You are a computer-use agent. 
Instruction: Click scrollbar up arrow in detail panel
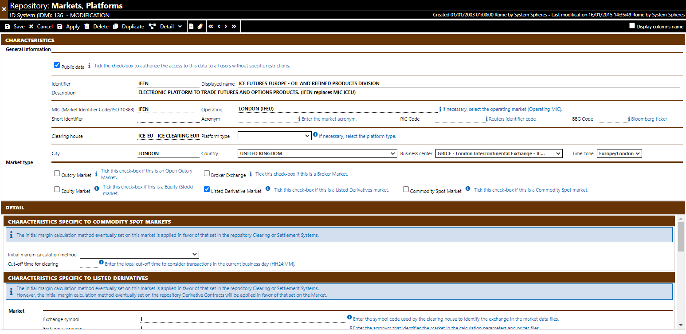(681, 219)
